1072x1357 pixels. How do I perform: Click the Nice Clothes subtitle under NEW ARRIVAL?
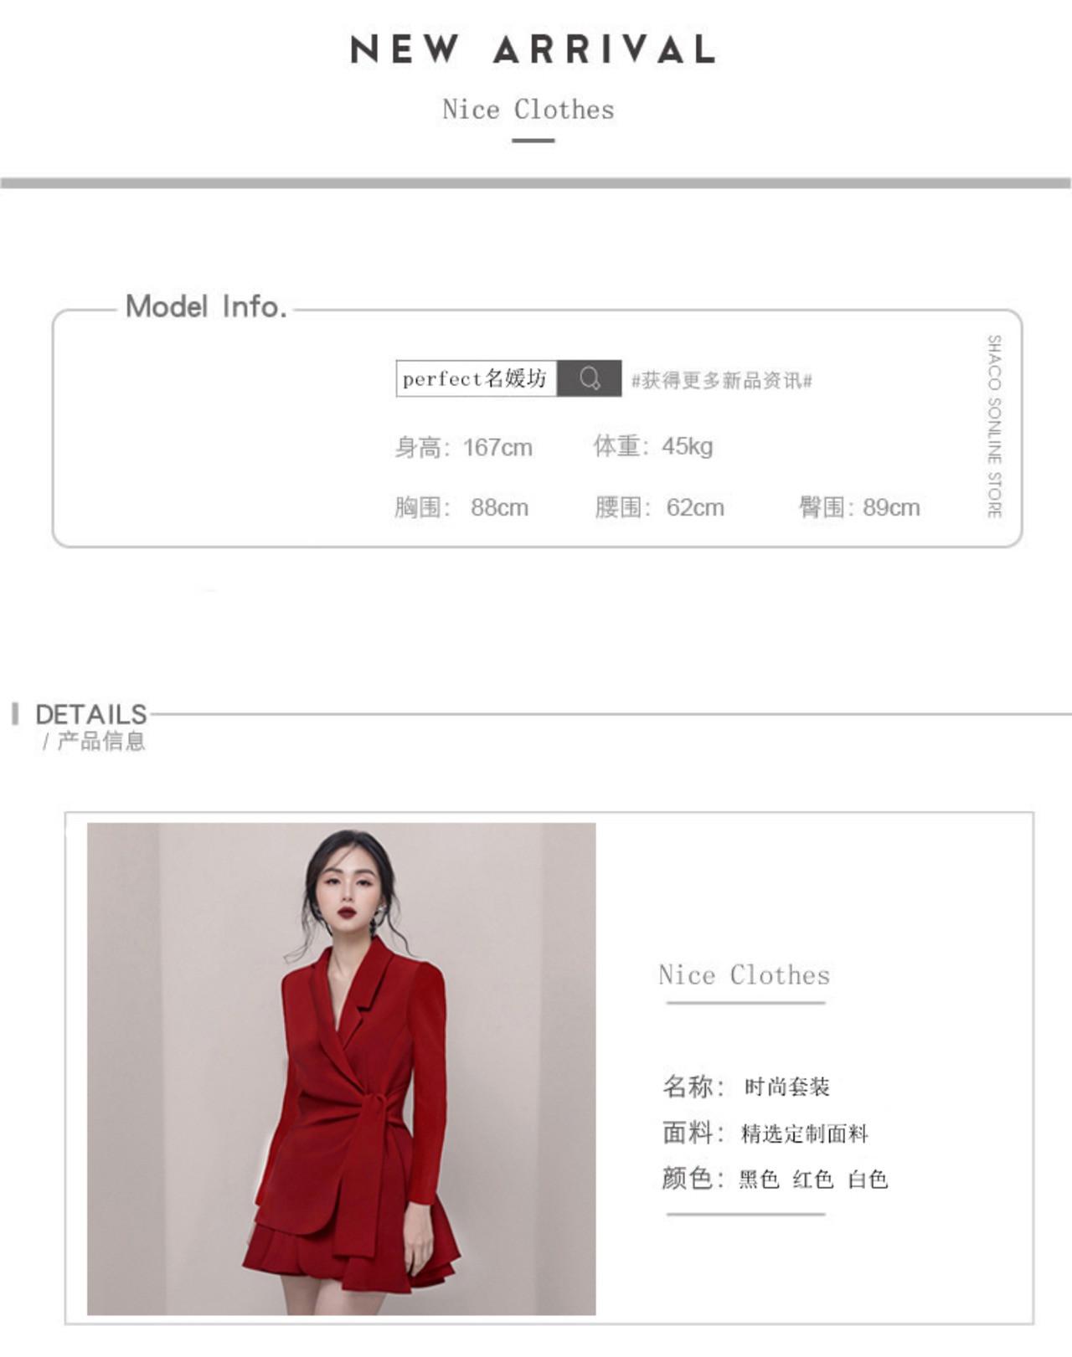[x=528, y=110]
